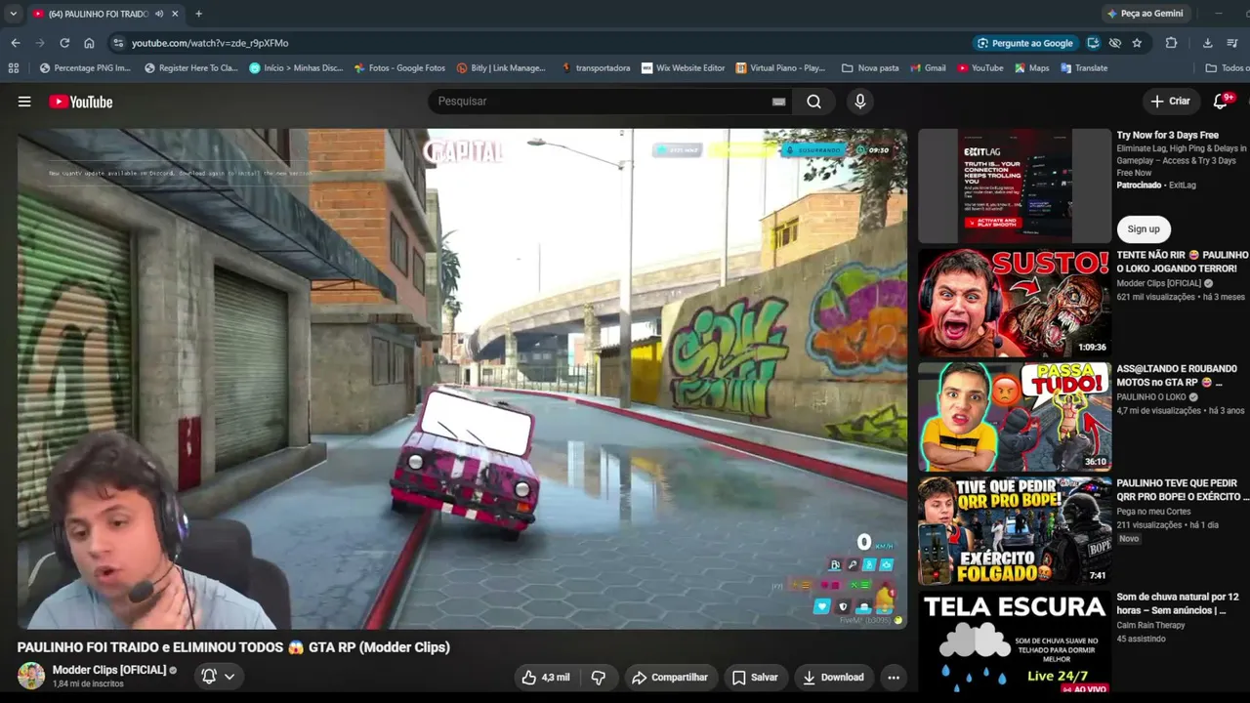View site information for youtube.com
This screenshot has height=703, width=1250.
point(118,43)
